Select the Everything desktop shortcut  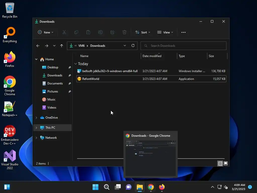coord(10,35)
